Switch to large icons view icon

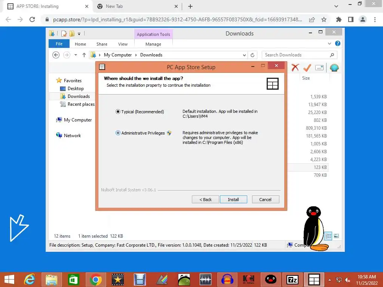336,236
